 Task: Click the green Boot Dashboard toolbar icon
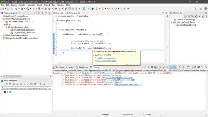point(93,9)
